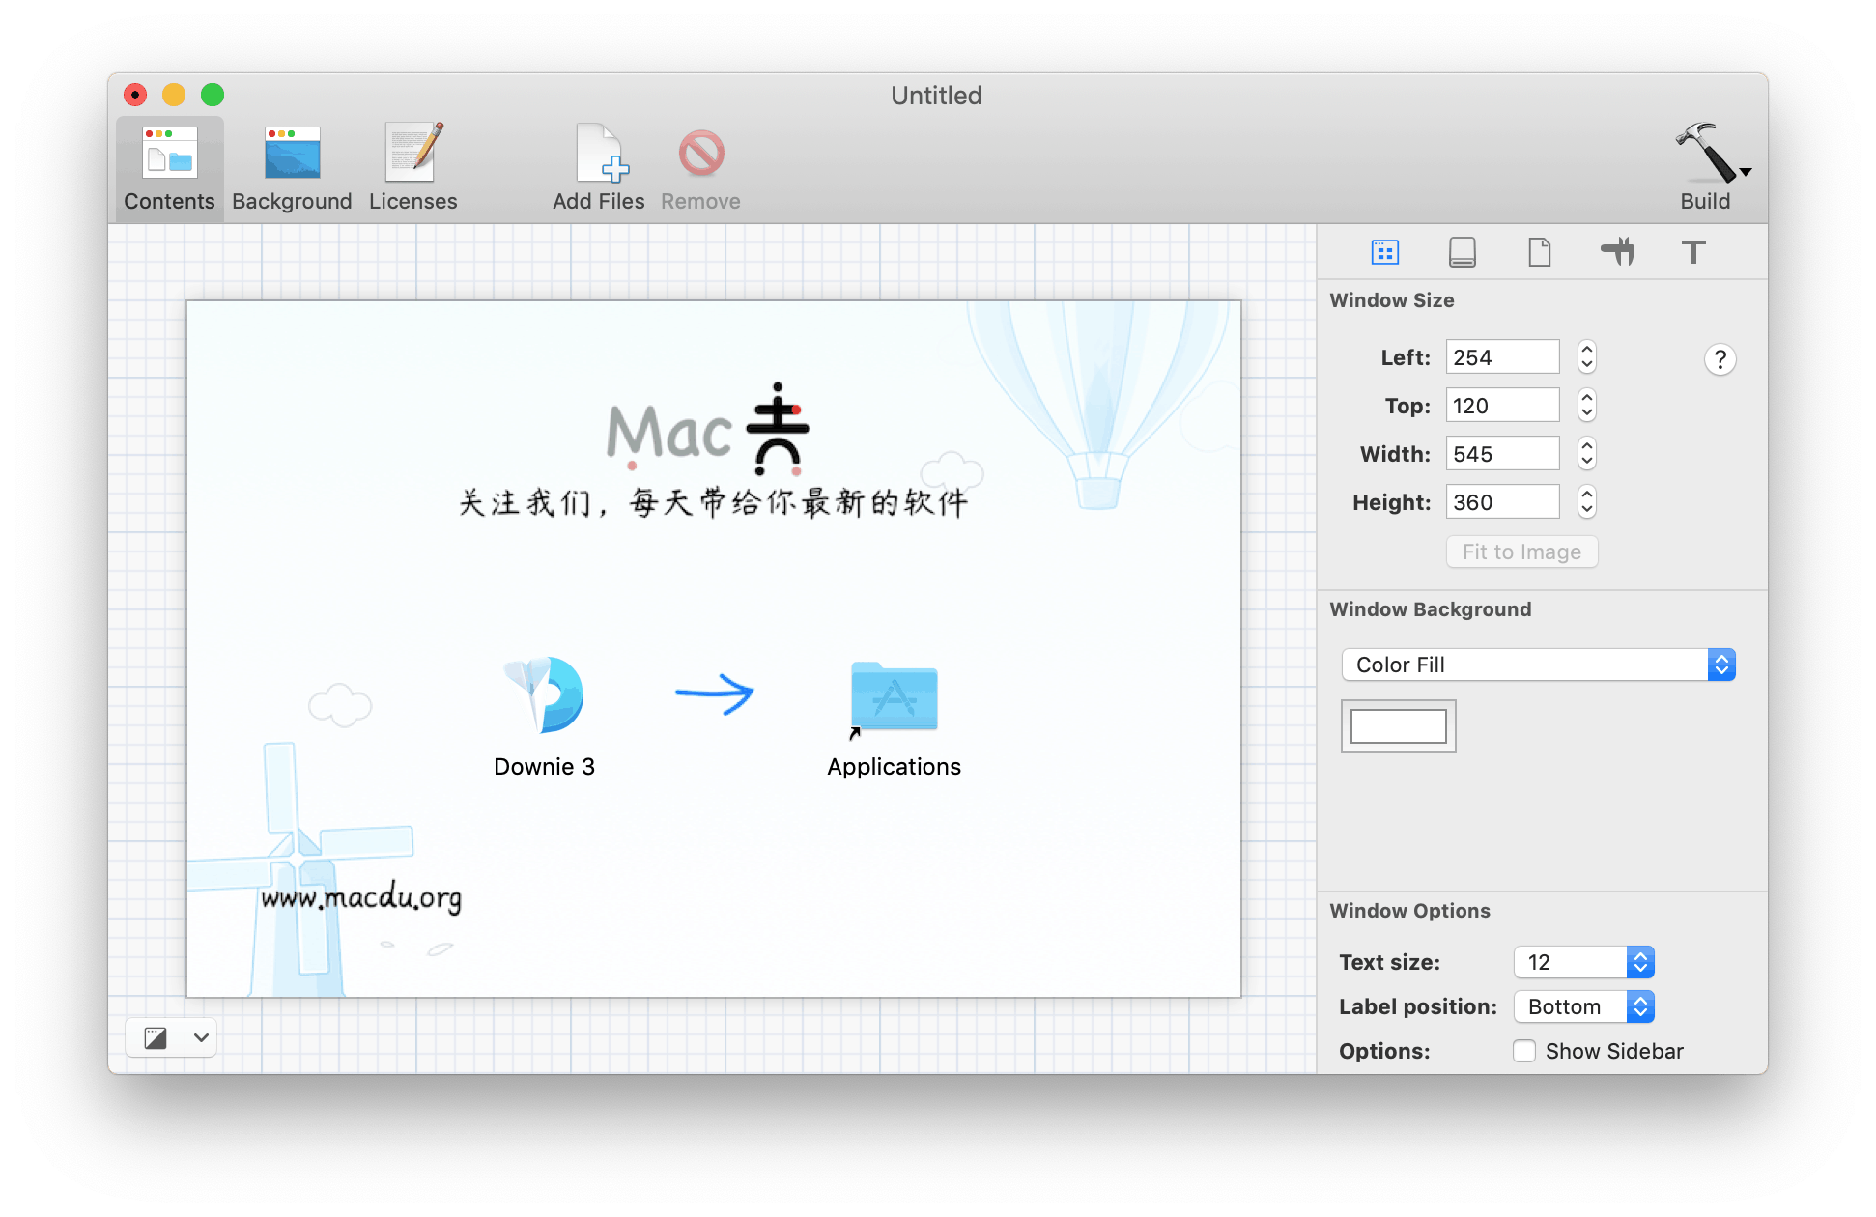Open the Label position dropdown
Viewport: 1876px width, 1217px height.
click(x=1583, y=1006)
